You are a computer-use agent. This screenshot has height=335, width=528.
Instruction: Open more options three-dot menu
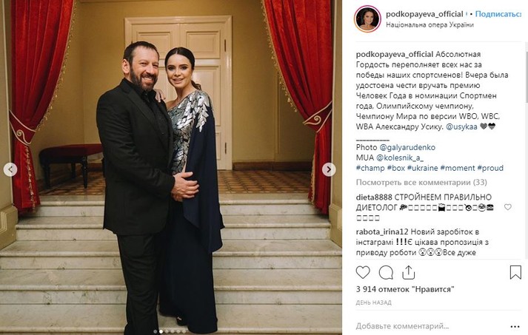tap(515, 327)
